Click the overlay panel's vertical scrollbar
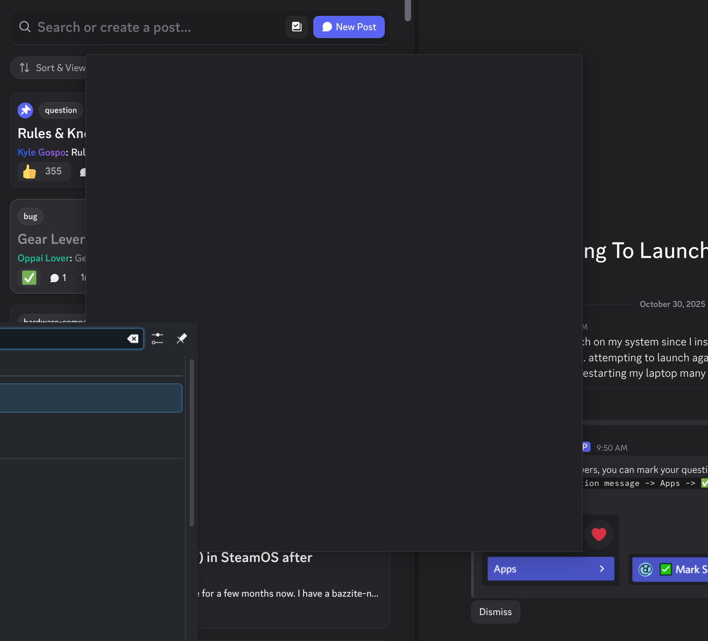Image resolution: width=708 pixels, height=641 pixels. [192, 442]
